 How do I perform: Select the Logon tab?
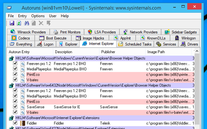[45, 44]
